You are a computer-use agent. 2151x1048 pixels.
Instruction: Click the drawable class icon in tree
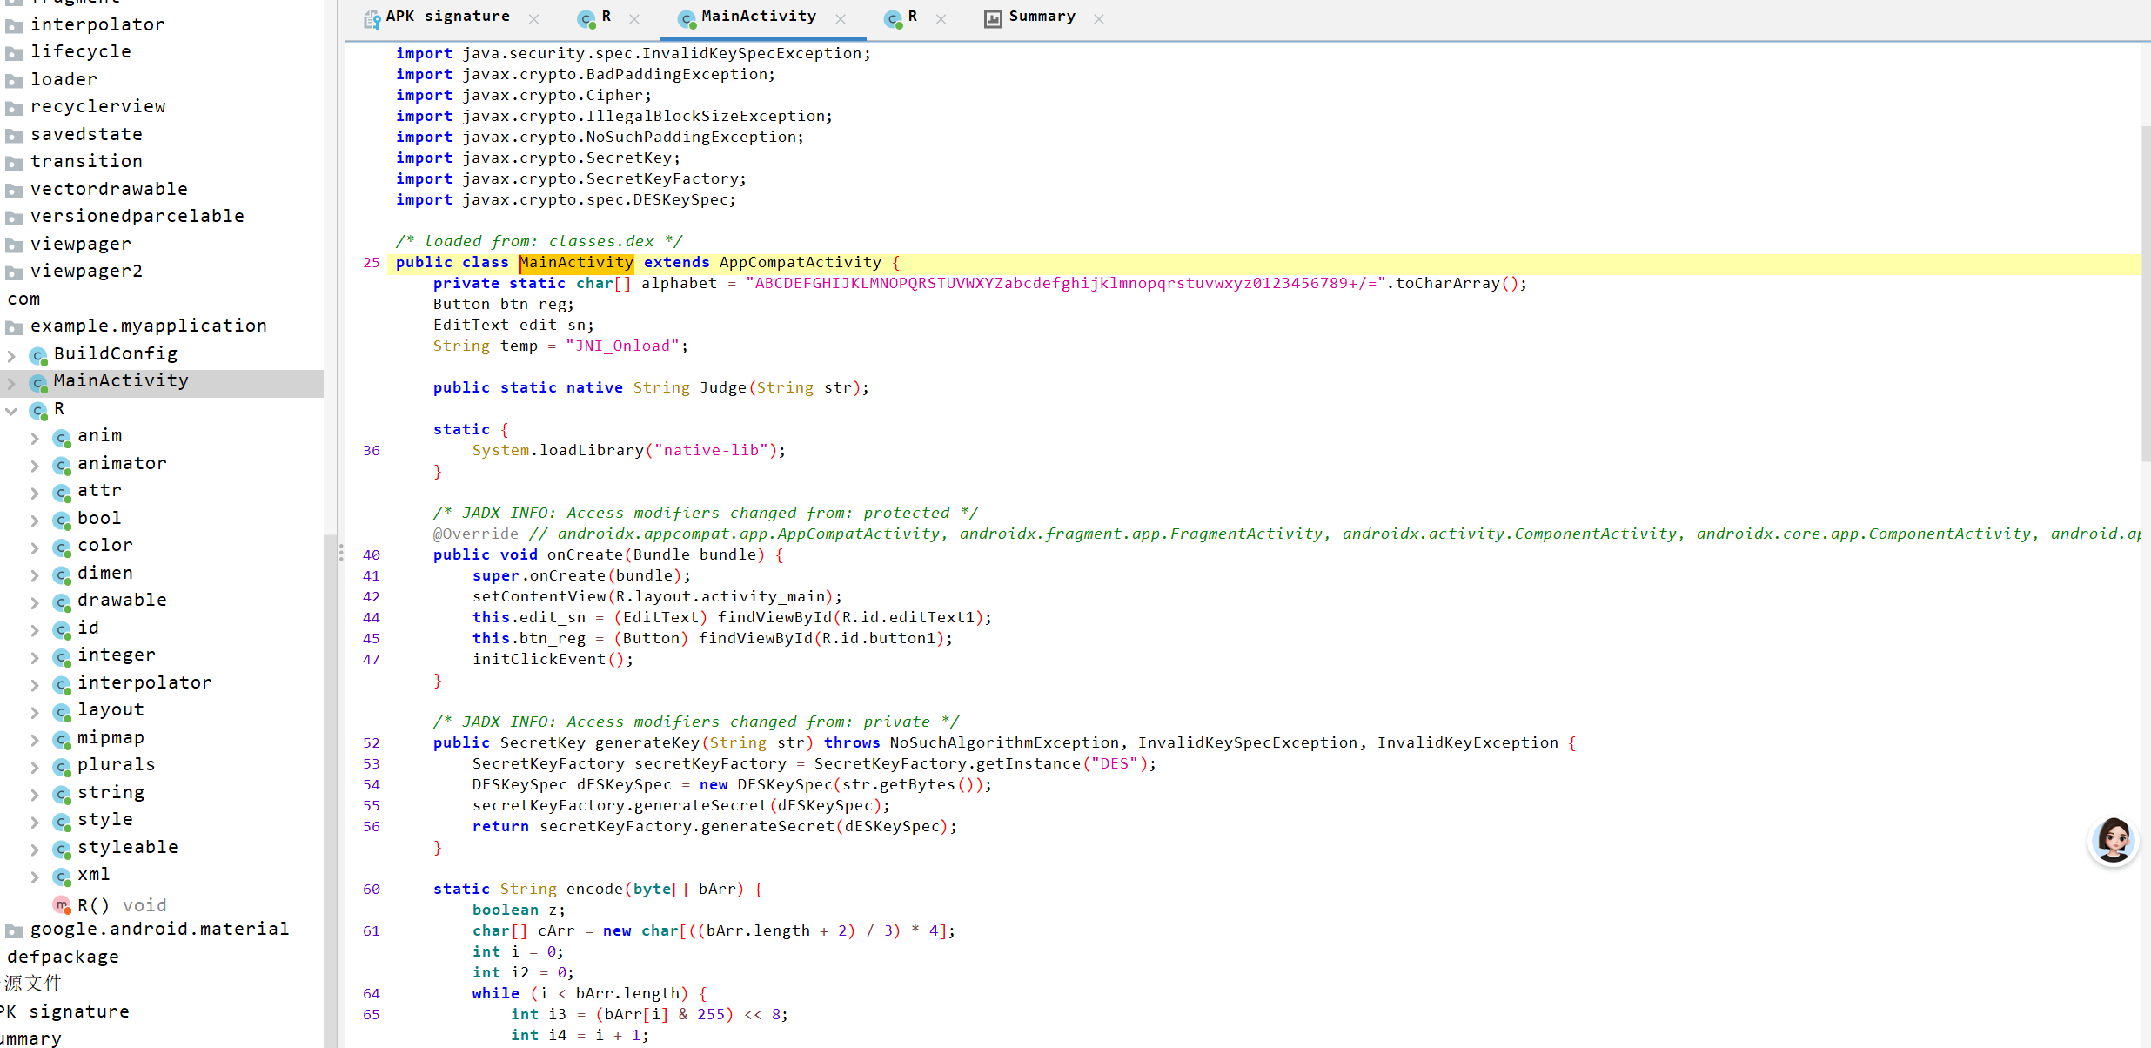[62, 601]
